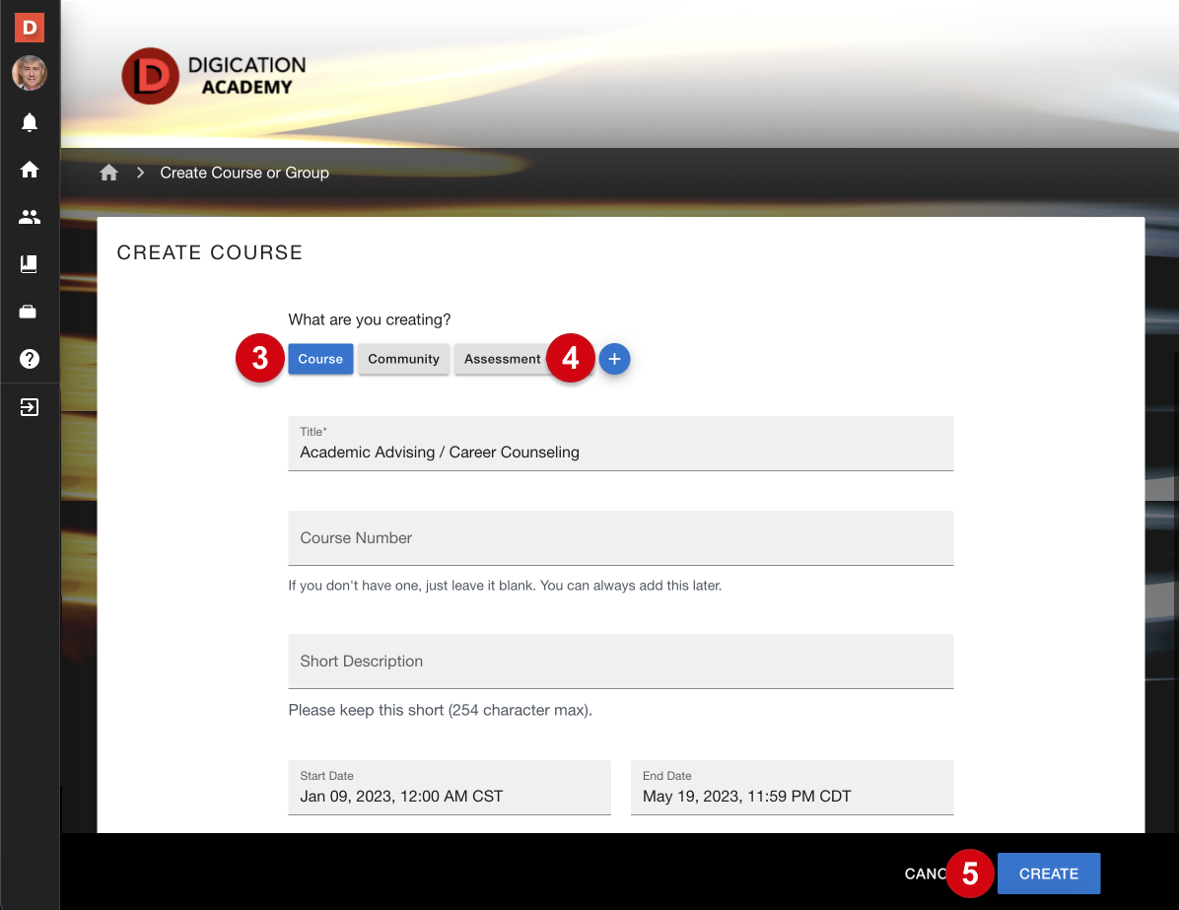
Task: Go to home via sidebar house icon
Action: tap(30, 170)
